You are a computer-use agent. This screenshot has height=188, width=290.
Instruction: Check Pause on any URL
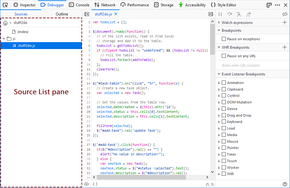(x=224, y=56)
